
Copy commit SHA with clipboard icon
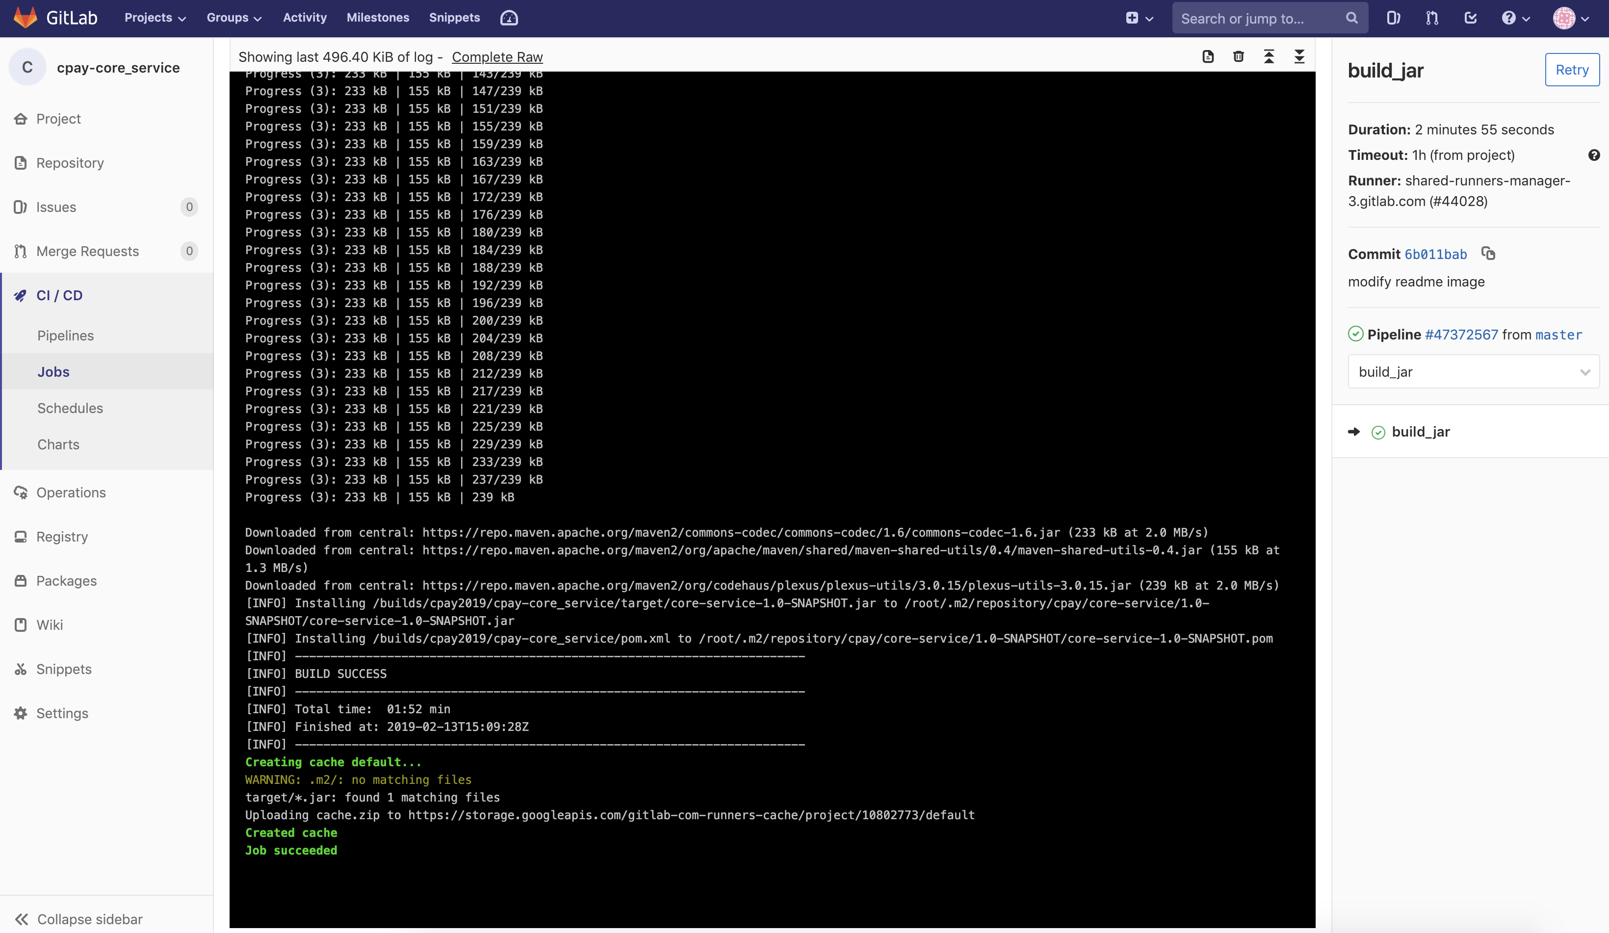click(x=1488, y=254)
